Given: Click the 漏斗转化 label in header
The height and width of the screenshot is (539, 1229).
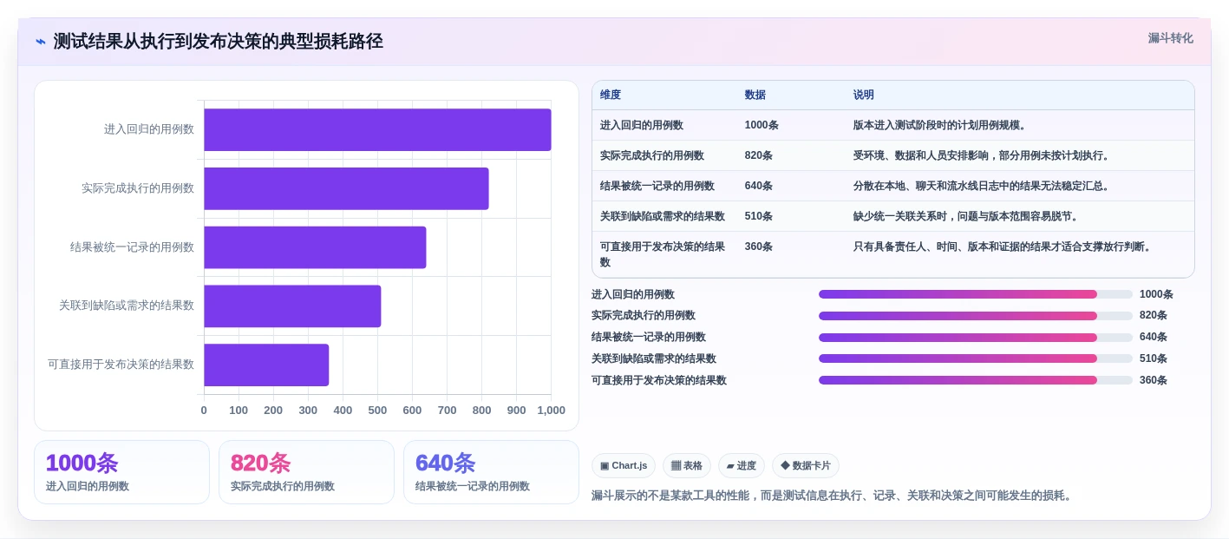Looking at the screenshot, I should [1170, 38].
